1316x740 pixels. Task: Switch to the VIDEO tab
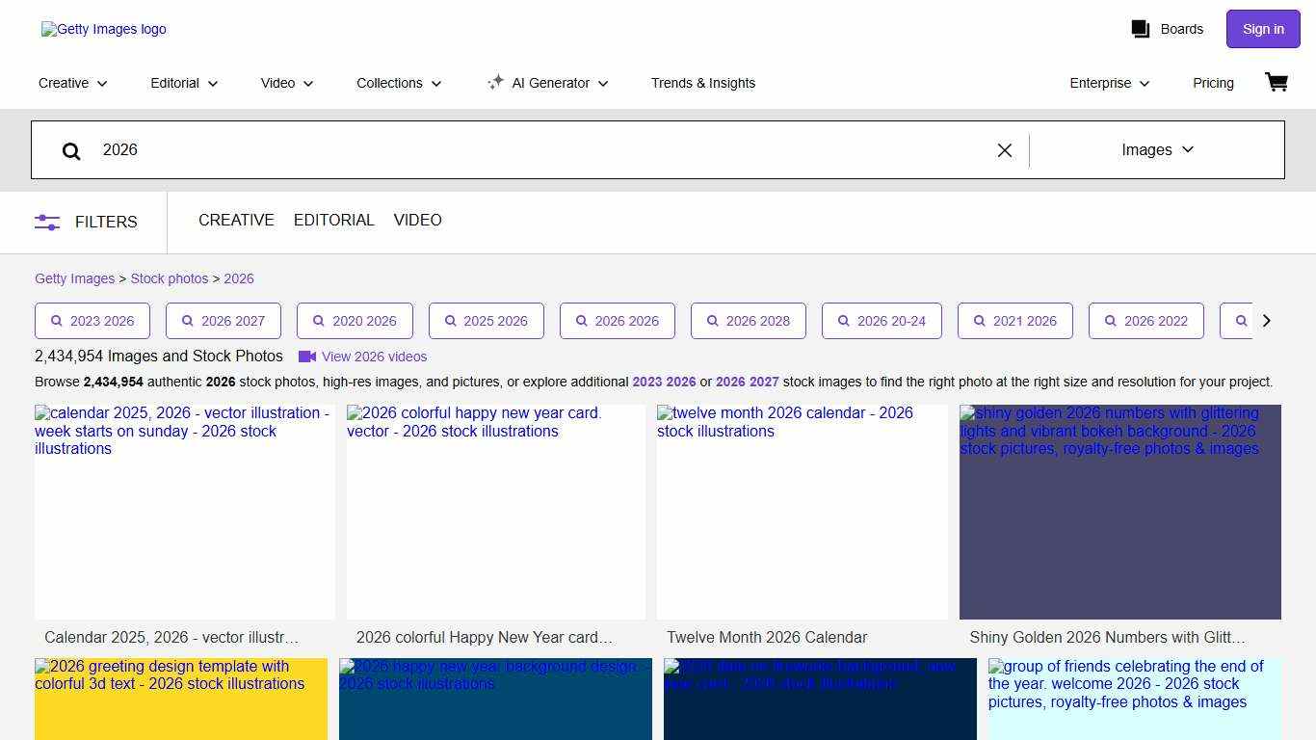pyautogui.click(x=417, y=221)
